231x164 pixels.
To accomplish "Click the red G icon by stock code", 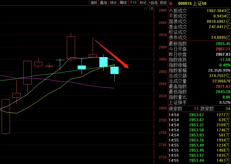I will pyautogui.click(x=171, y=4).
